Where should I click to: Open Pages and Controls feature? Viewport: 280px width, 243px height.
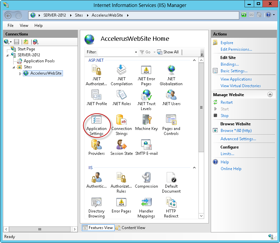pyautogui.click(x=171, y=125)
